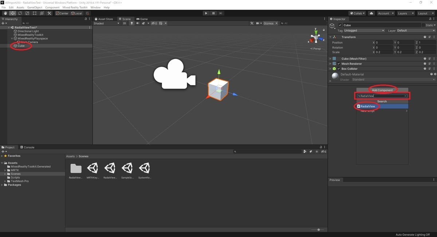437x237 pixels.
Task: Select the Move tool in the toolbar
Action: [x=12, y=13]
